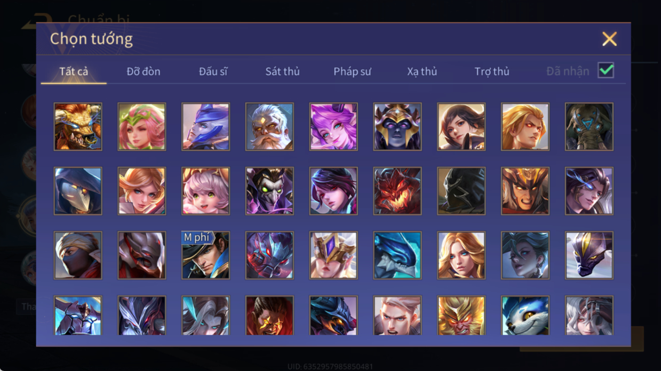Switch to the Trợ thủ tab
Screen dimensions: 661x371
(x=492, y=71)
